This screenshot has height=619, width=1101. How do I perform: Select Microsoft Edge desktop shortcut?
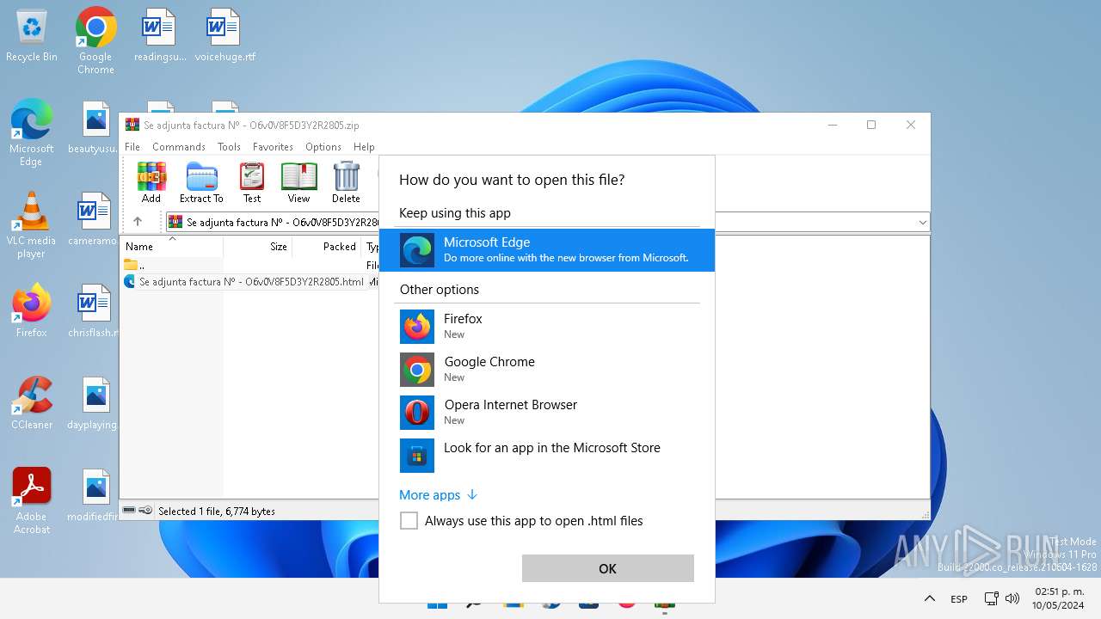coord(32,132)
